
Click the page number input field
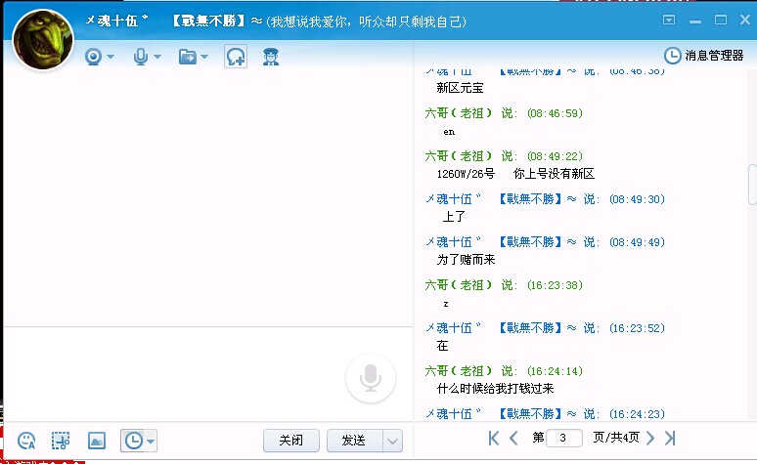[x=565, y=438]
